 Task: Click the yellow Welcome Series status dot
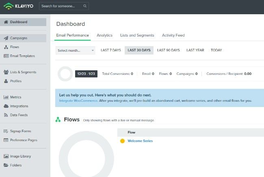[122, 141]
